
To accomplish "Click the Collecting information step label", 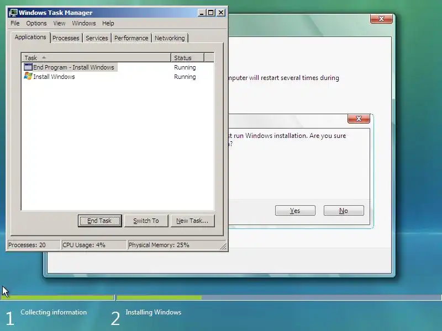I will click(x=54, y=312).
